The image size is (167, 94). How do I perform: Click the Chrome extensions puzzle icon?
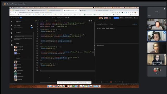(x=133, y=13)
